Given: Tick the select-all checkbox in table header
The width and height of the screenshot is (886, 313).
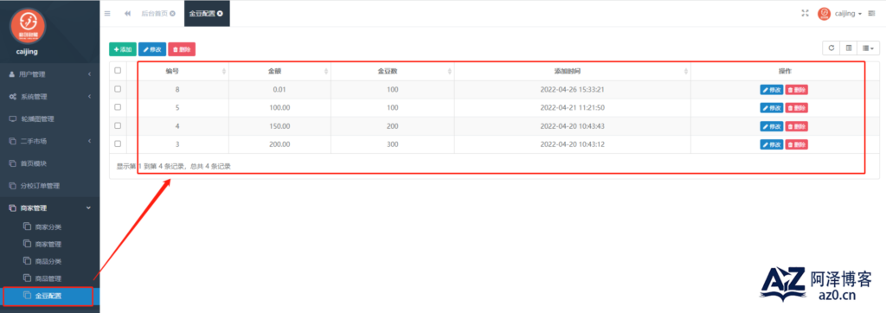Looking at the screenshot, I should click(x=118, y=71).
